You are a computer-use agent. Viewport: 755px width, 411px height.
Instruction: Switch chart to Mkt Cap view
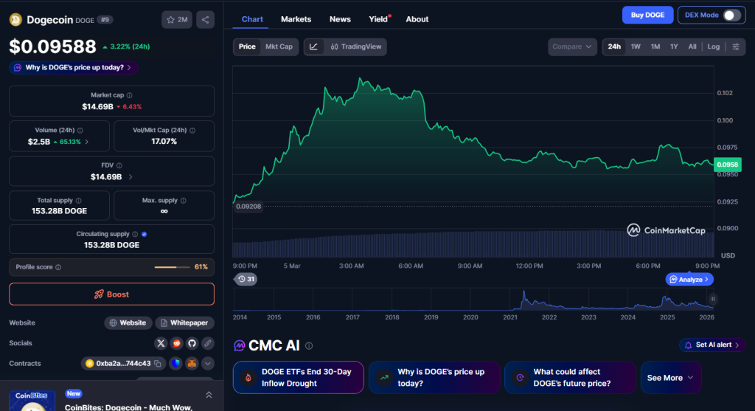click(x=279, y=46)
